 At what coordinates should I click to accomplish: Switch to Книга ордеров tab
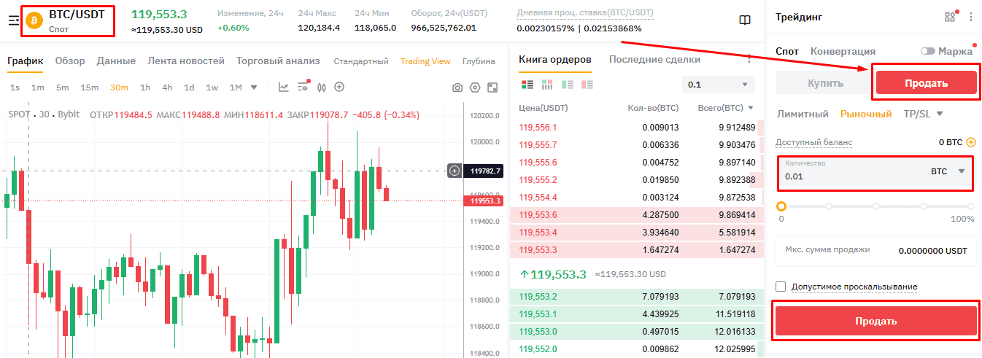point(555,59)
